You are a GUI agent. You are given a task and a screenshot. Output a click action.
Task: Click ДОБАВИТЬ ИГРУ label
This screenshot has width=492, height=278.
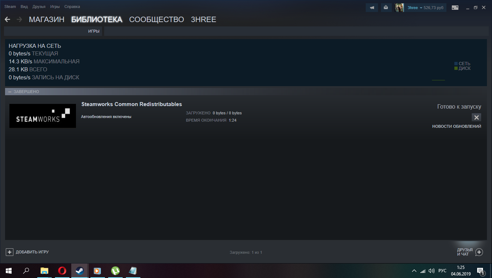[x=32, y=252]
